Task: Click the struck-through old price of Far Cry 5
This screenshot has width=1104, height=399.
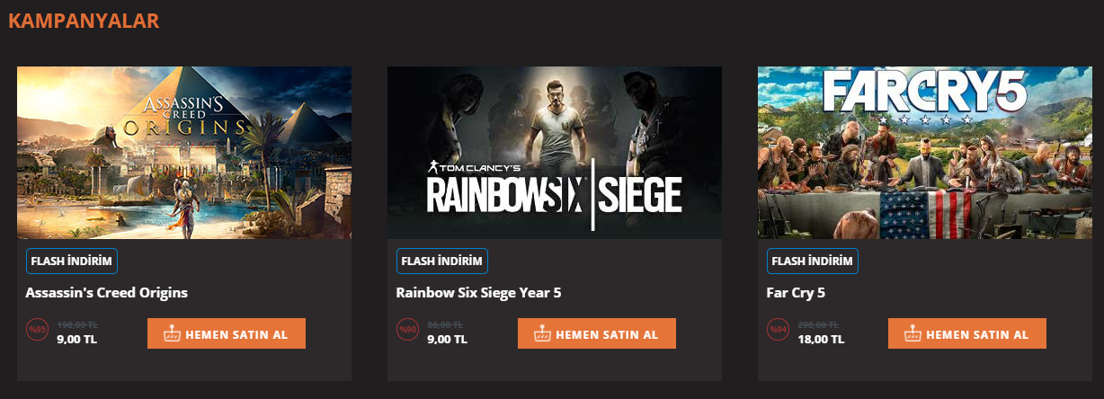Action: [x=818, y=324]
